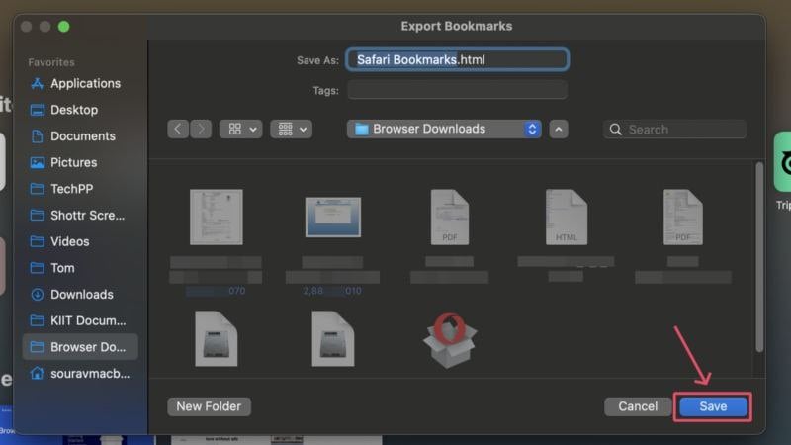791x445 pixels.
Task: Collapse the dialog with the up chevron
Action: pos(559,130)
